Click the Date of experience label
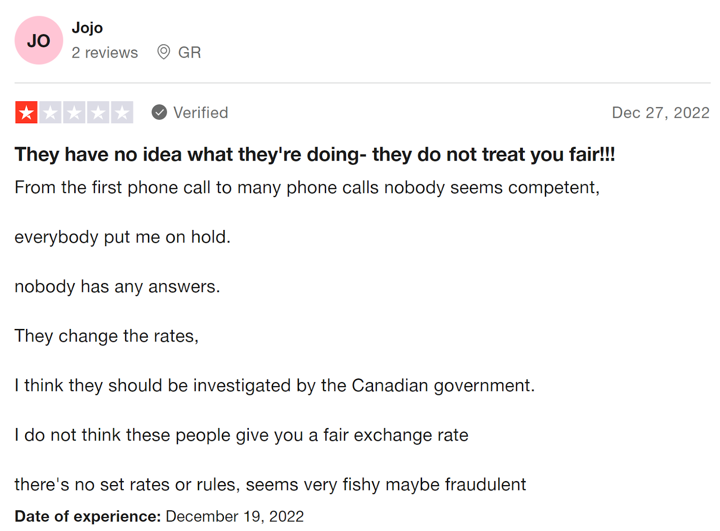 coord(88,516)
